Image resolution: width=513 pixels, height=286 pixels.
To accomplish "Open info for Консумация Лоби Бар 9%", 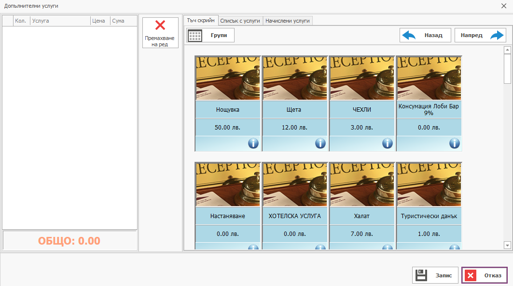I will click(454, 143).
